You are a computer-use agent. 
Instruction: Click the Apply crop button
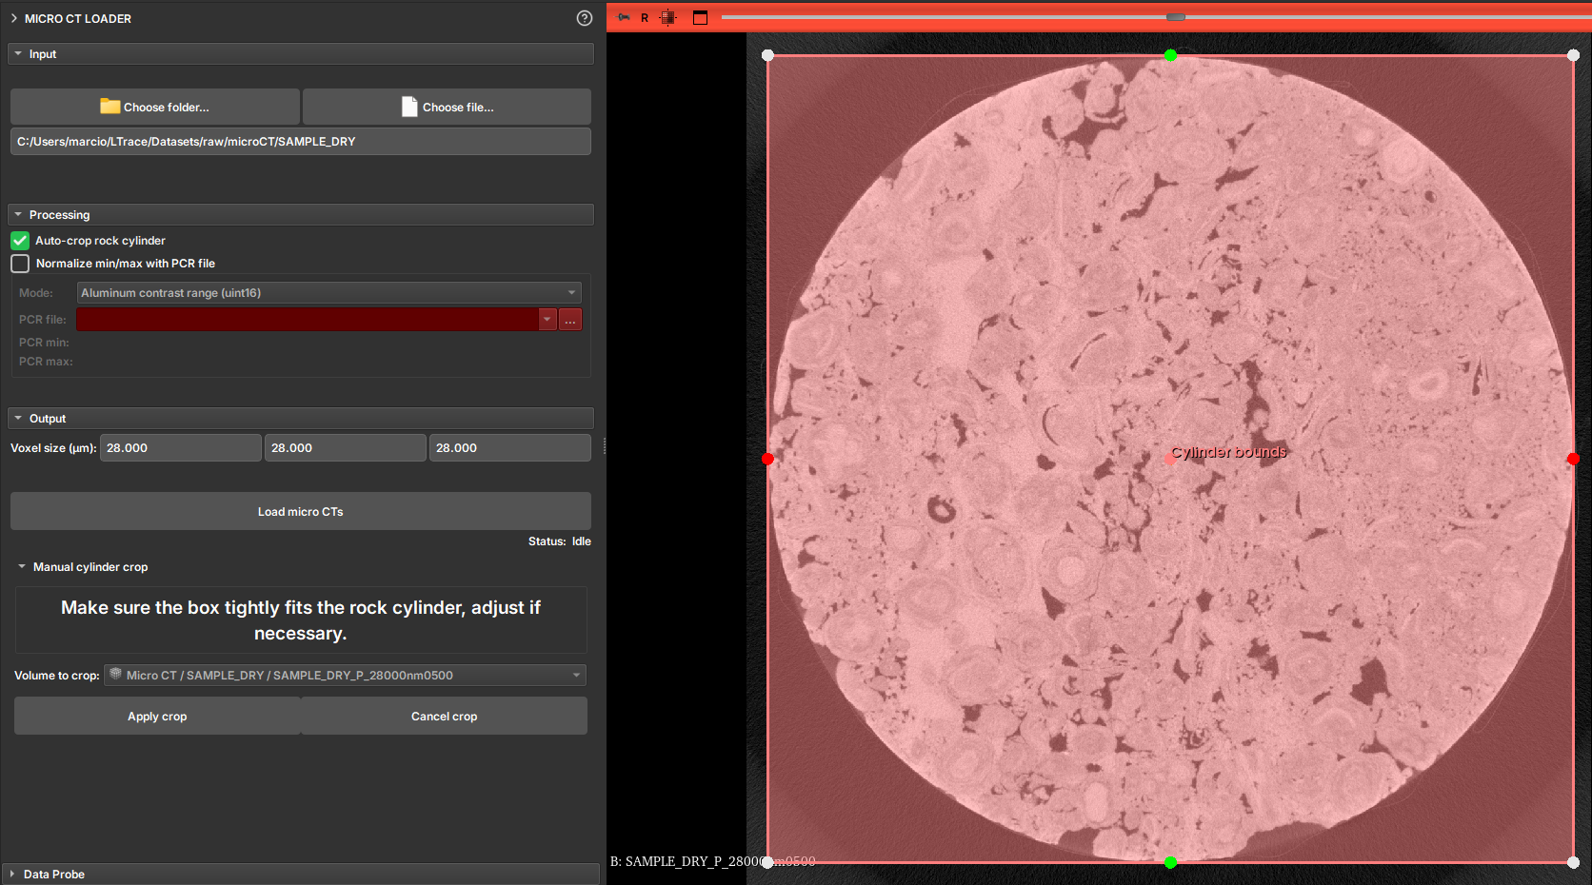(x=157, y=717)
